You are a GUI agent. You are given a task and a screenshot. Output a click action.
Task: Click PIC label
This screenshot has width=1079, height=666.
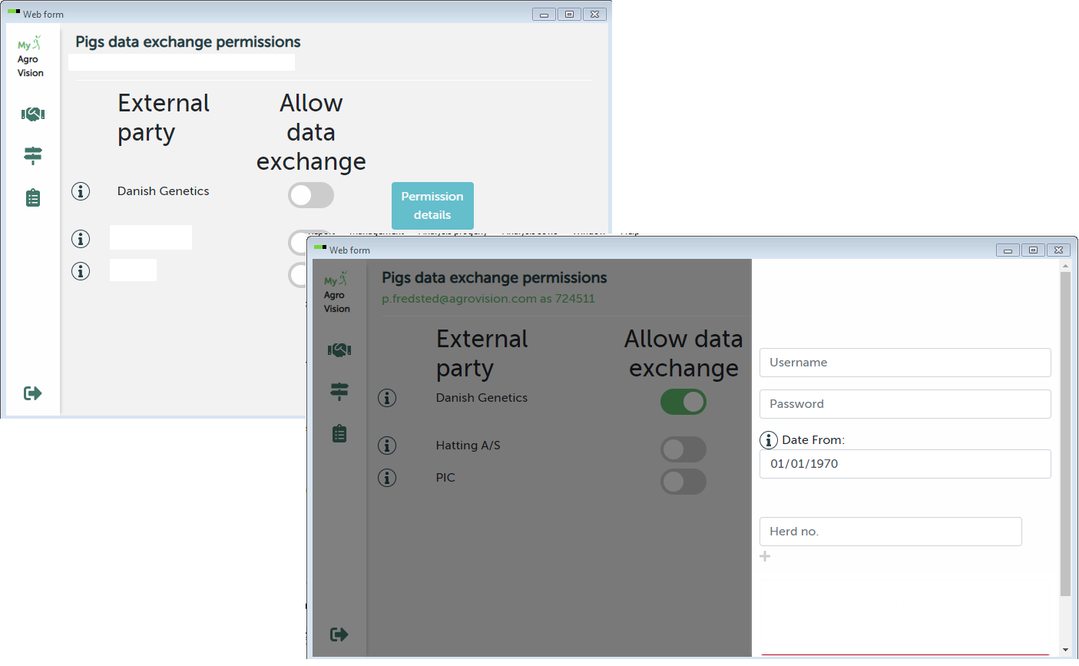click(445, 478)
